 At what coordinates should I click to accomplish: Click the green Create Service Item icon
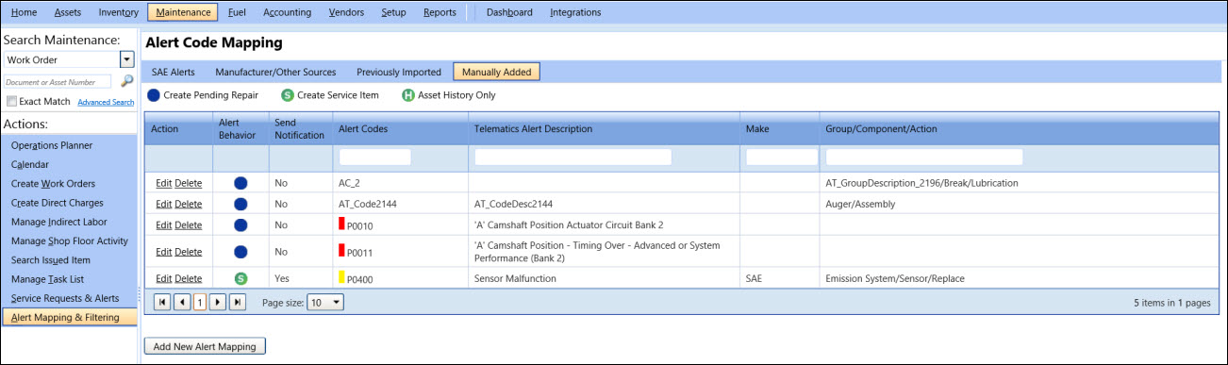[x=288, y=95]
